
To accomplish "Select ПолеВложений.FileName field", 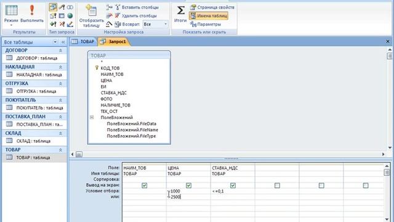I will tap(132, 130).
